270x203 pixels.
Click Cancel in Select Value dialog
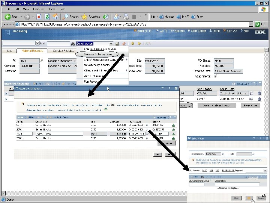pos(261,198)
